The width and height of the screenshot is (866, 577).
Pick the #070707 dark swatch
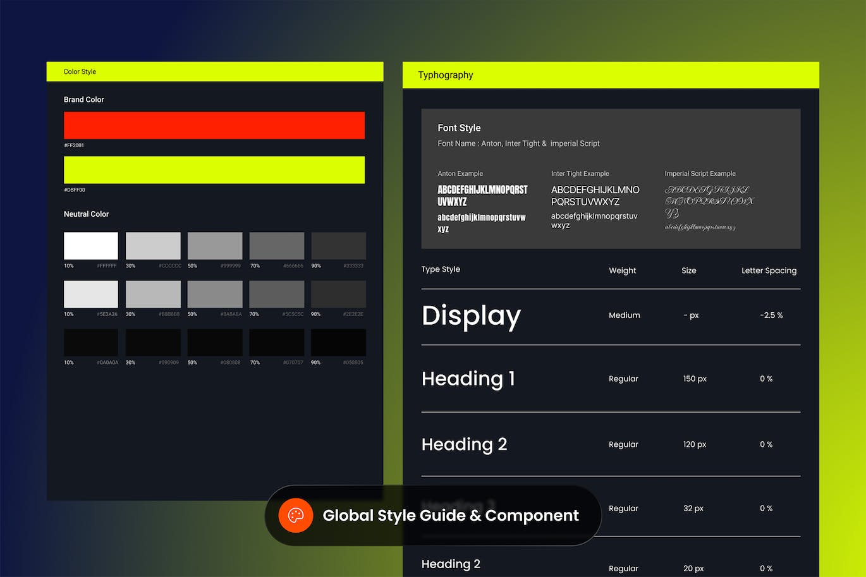(277, 343)
